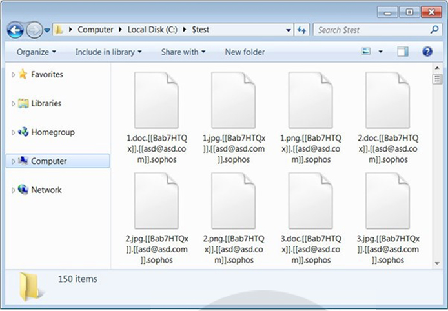Click the scrollbar down arrow
The image size is (448, 311).
437,263
